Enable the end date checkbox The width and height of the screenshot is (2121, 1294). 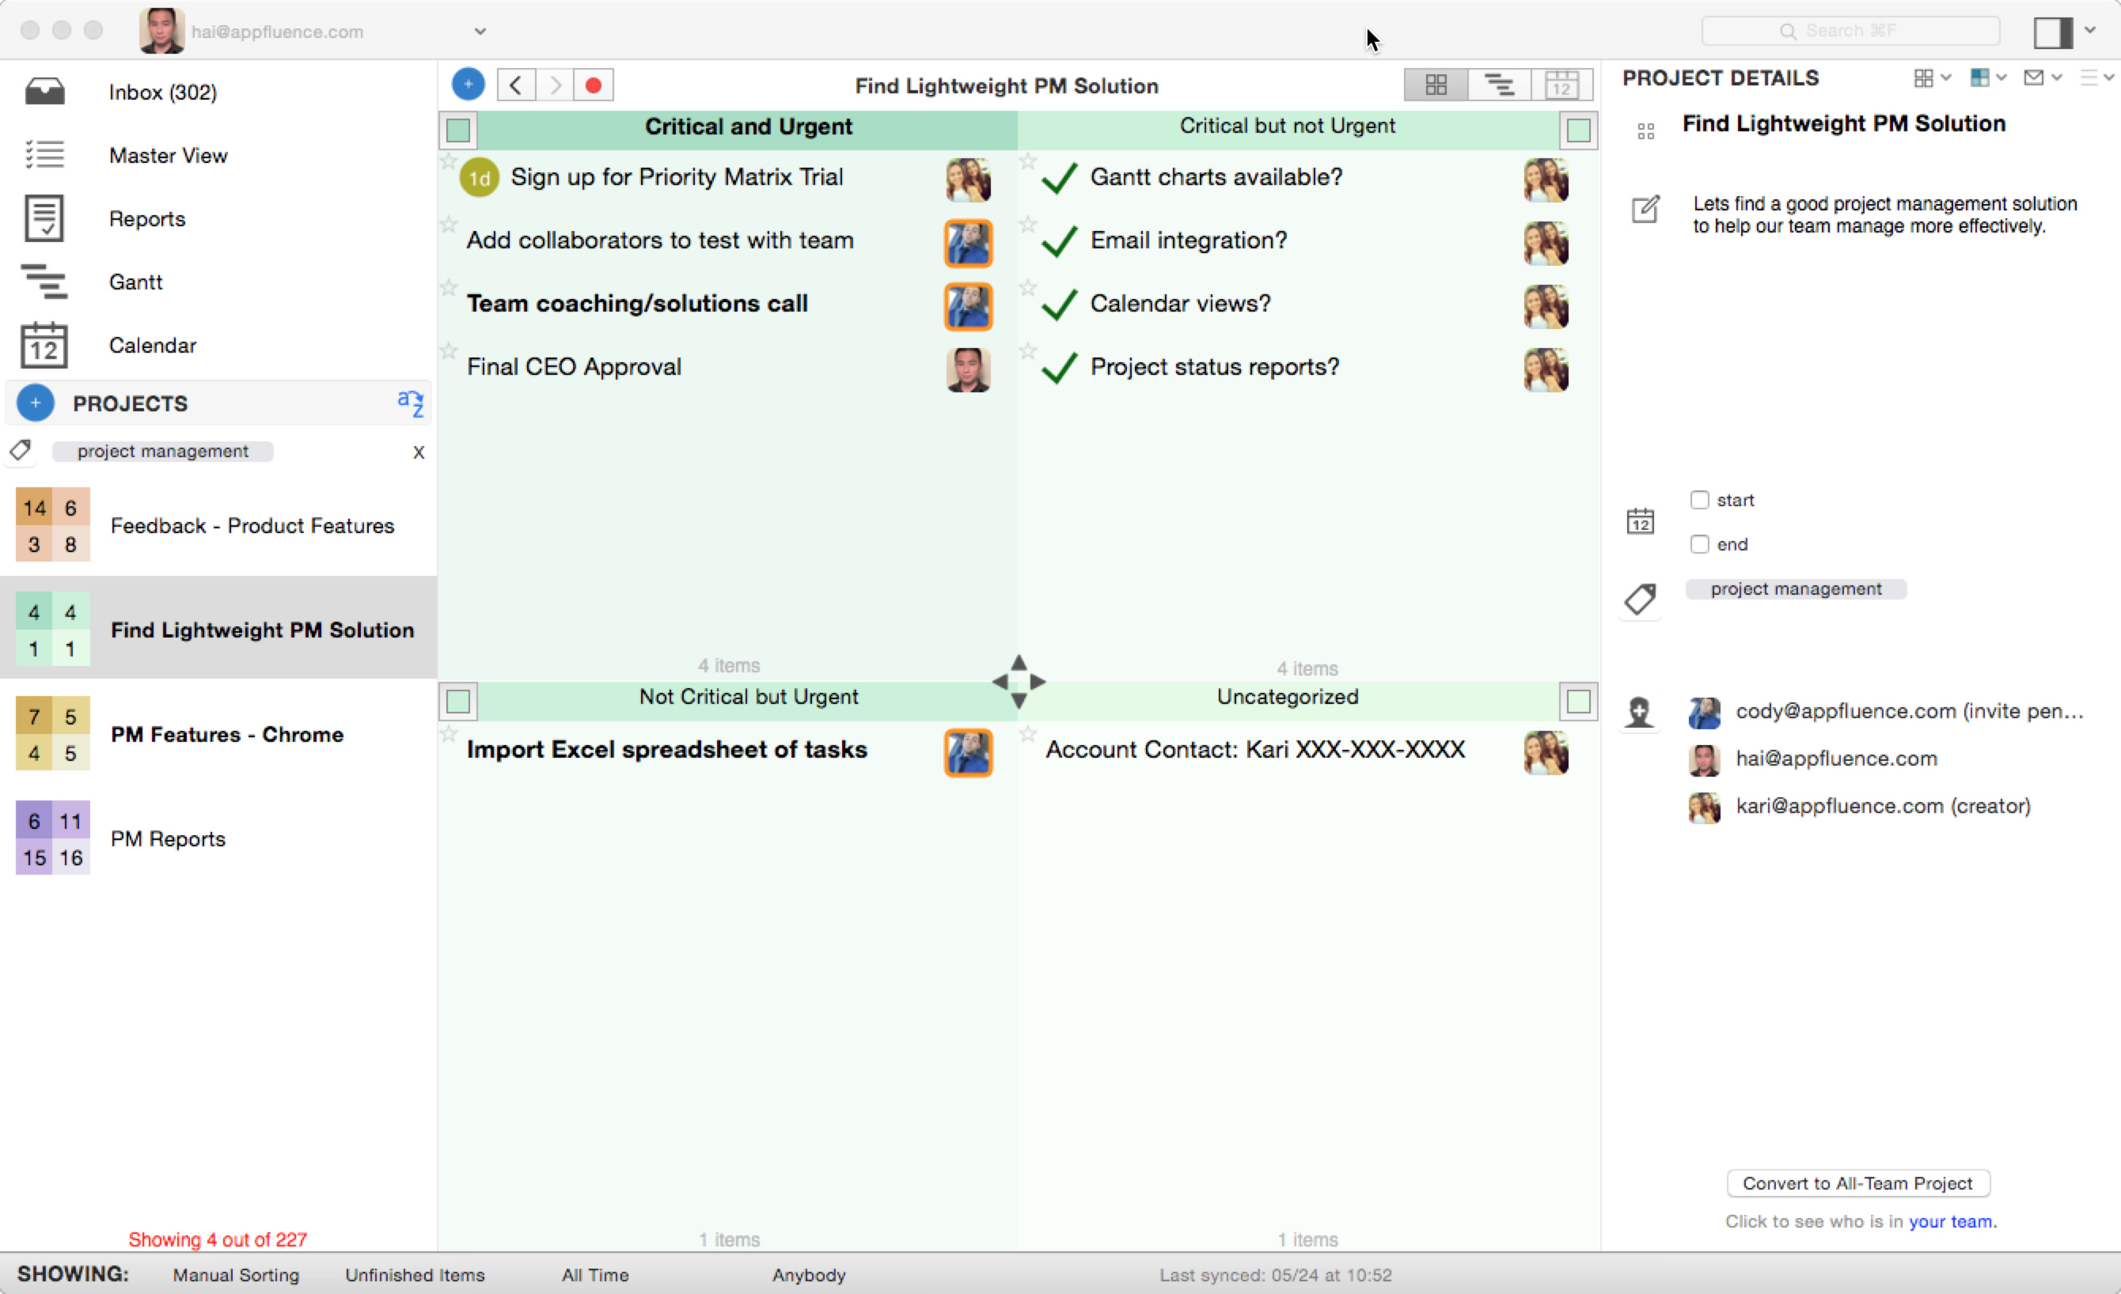point(1698,543)
